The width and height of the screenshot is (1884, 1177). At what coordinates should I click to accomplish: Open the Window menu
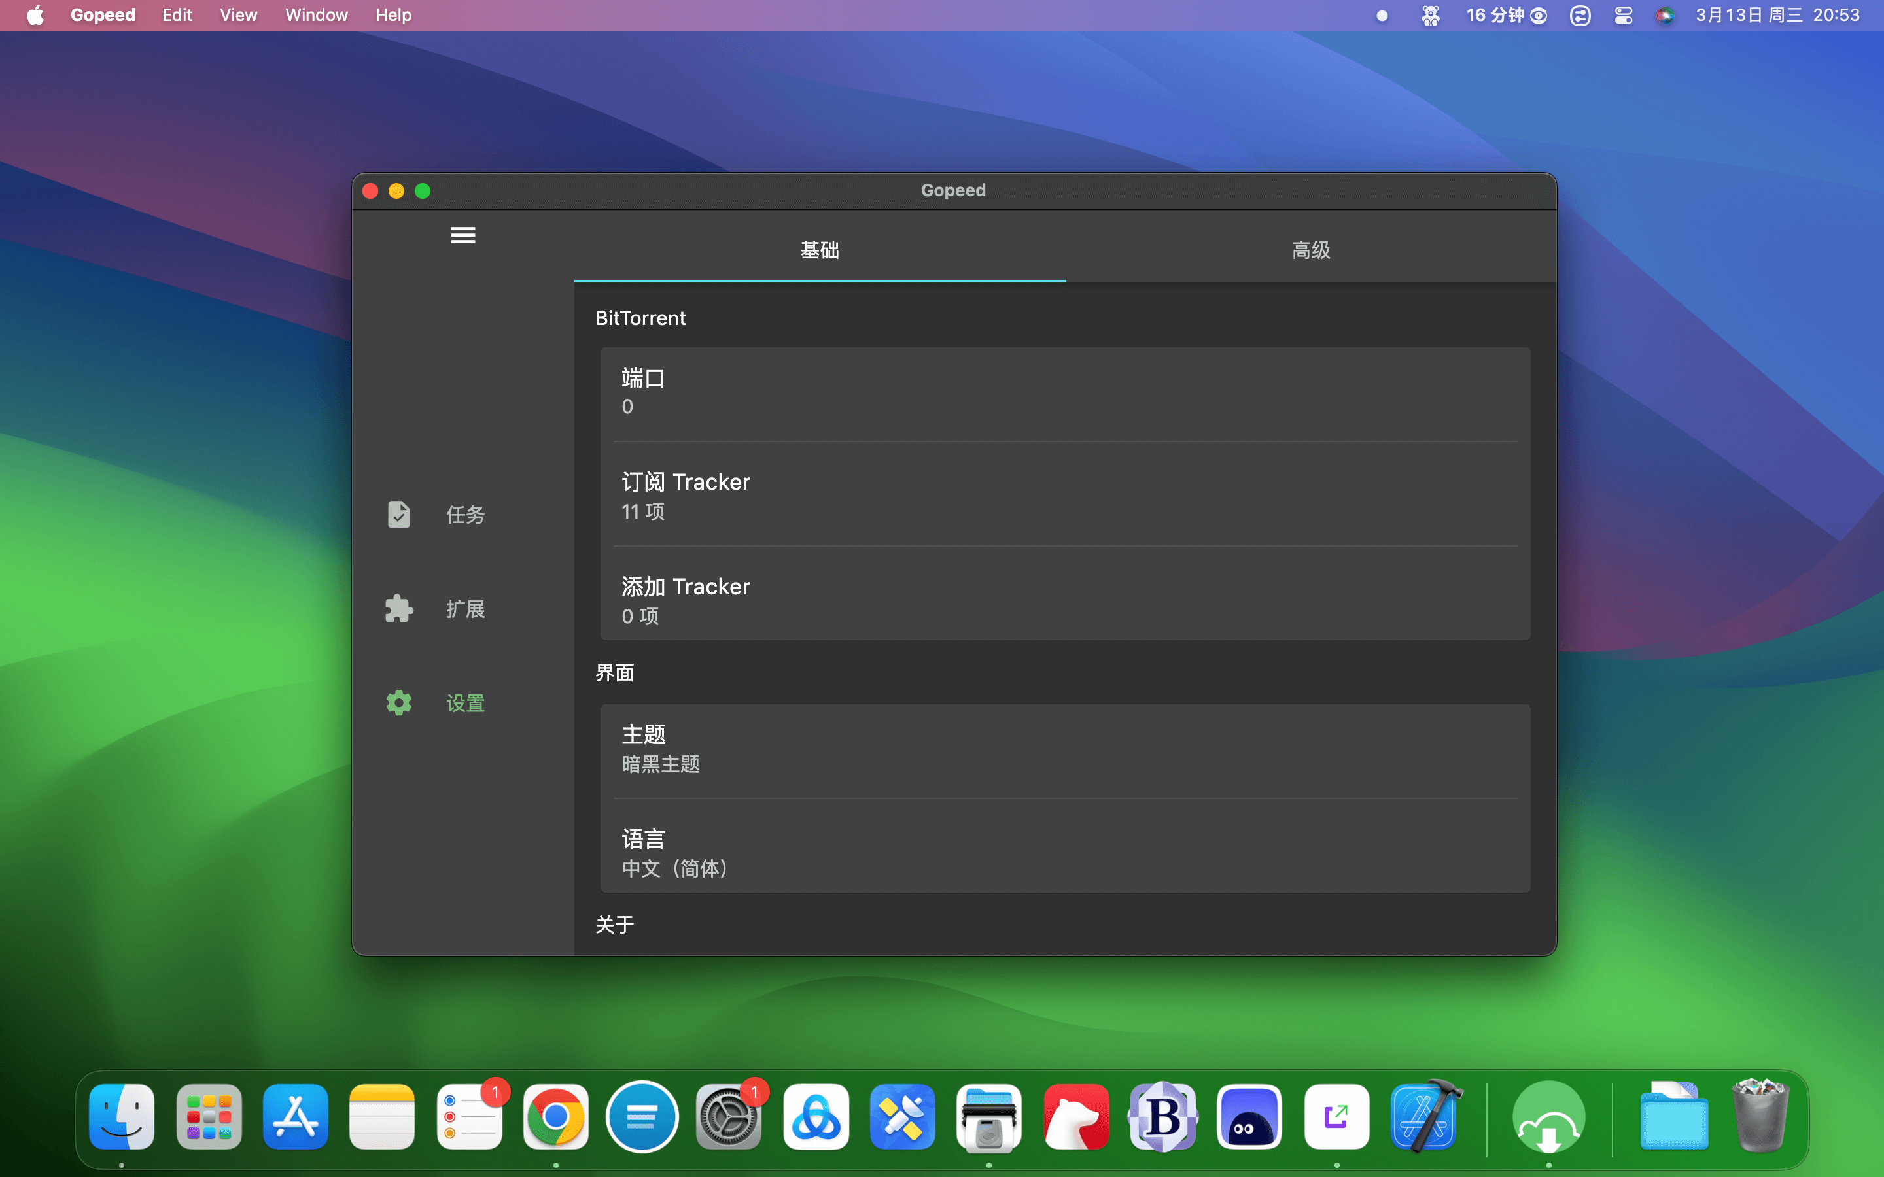click(x=316, y=15)
